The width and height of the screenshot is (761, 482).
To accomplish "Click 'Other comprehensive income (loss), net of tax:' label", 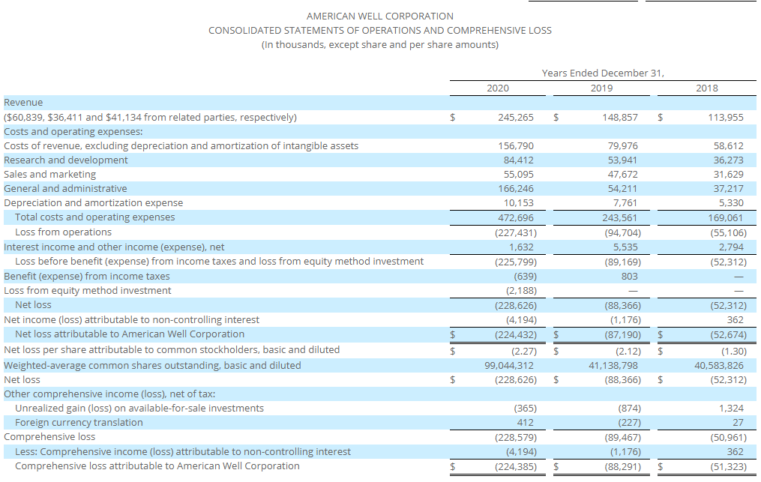I will click(109, 394).
